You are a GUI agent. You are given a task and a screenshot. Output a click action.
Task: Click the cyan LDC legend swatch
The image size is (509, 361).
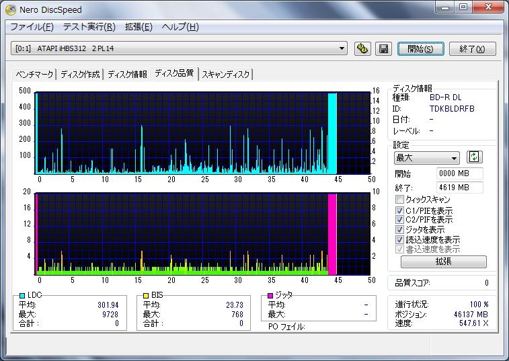pyautogui.click(x=22, y=295)
